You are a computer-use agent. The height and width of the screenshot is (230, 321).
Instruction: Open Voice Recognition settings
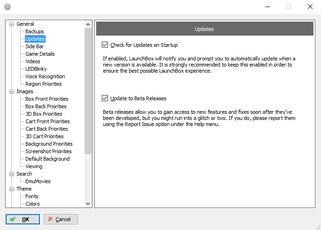[x=45, y=76]
